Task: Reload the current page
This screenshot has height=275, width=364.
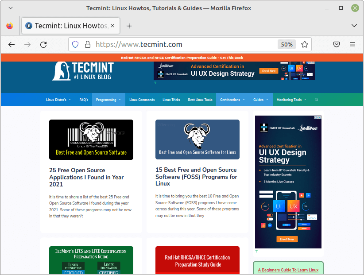Action: (x=43, y=44)
